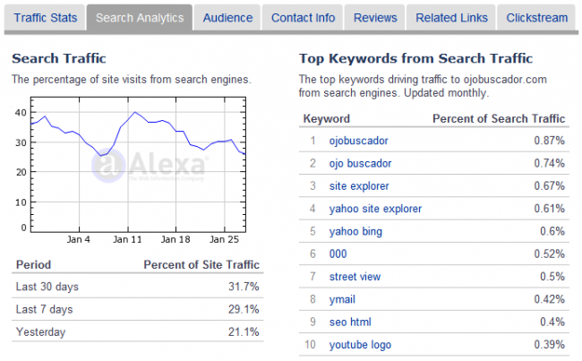Open the 'ojo buscador' keyword link
The width and height of the screenshot is (582, 361).
coord(360,163)
